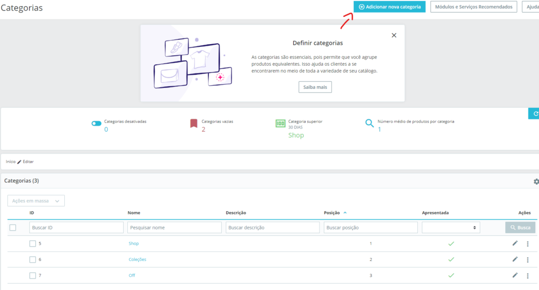The image size is (539, 290).
Task: Open the Ações em massa dropdown
Action: point(36,201)
